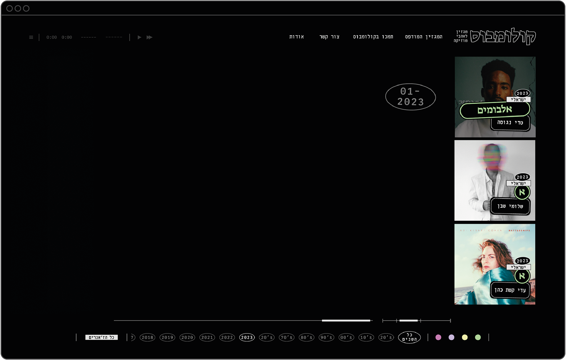Open the תמכו בקולומבוס menu item
566x360 pixels.
373,37
